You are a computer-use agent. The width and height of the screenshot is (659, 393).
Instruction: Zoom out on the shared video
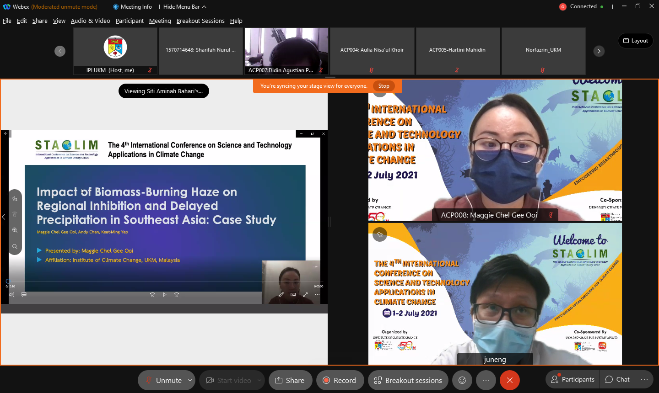[x=15, y=246]
